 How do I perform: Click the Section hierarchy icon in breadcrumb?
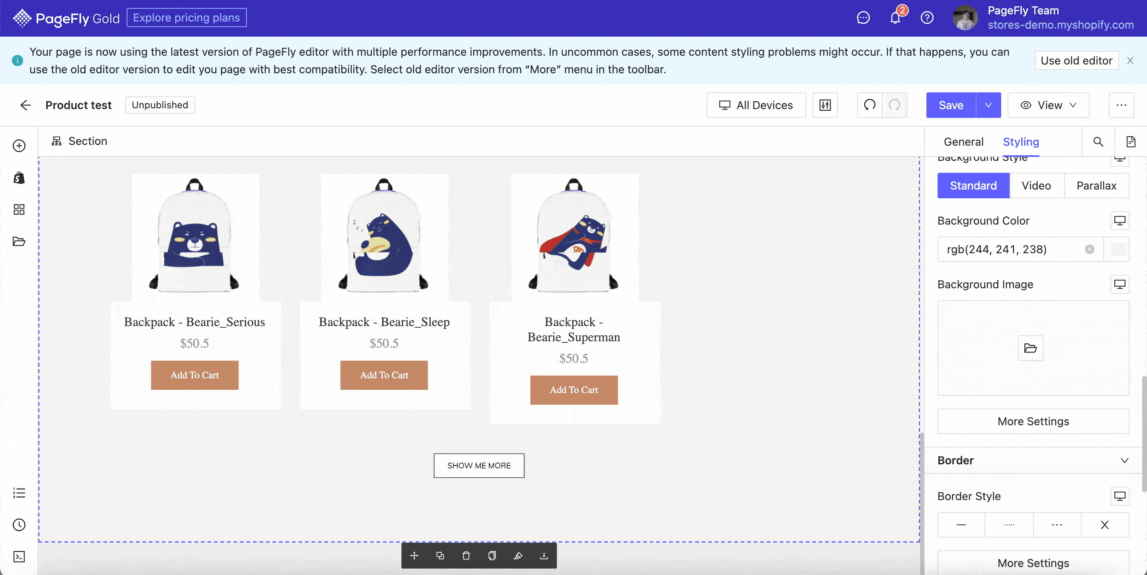tap(56, 141)
